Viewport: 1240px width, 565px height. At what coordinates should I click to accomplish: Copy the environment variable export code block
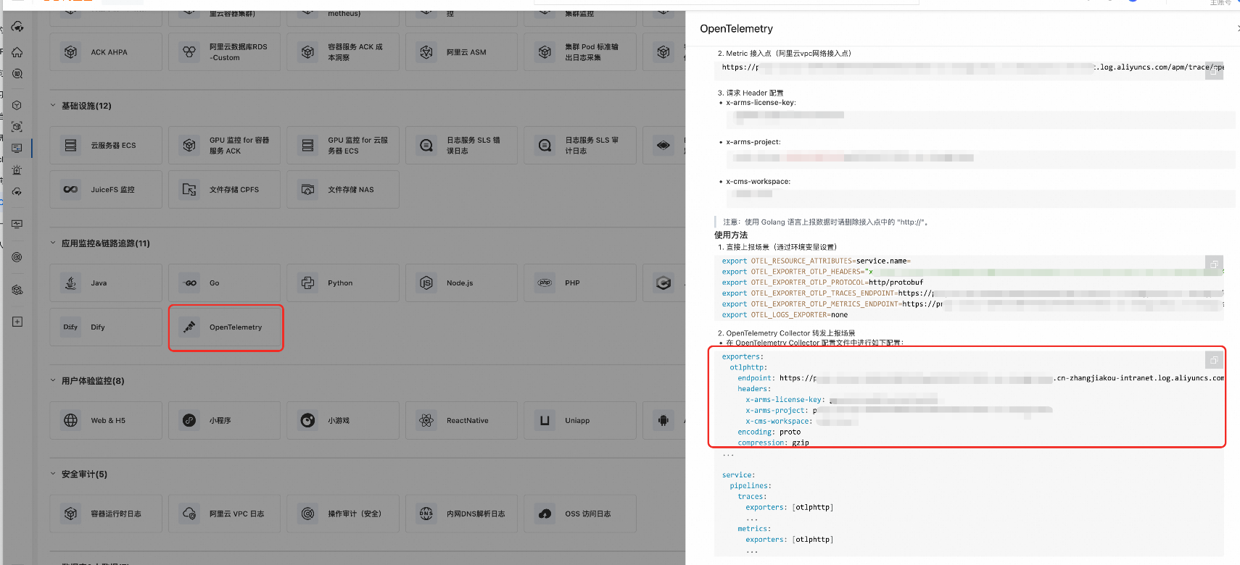tap(1214, 264)
